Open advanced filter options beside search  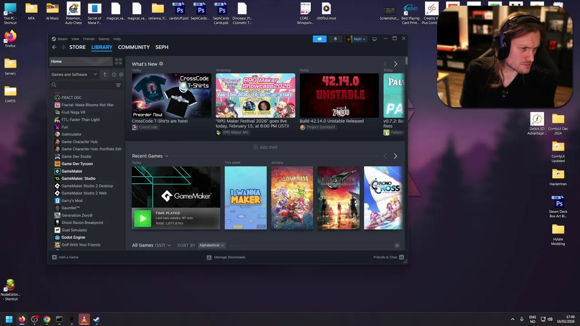pyautogui.click(x=118, y=85)
